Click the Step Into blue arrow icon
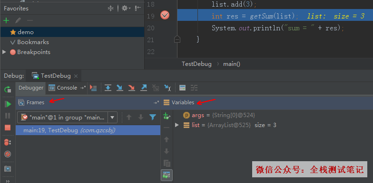This screenshot has height=183, width=373. point(120,88)
